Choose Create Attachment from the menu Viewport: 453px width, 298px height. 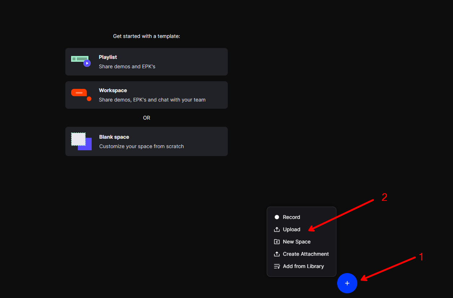point(306,254)
